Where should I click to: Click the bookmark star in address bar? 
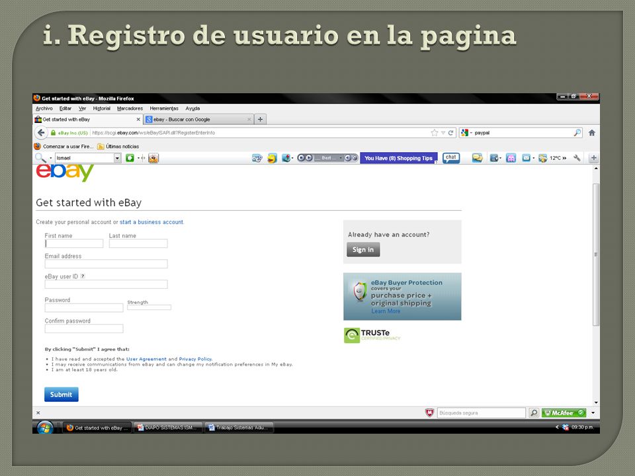435,133
